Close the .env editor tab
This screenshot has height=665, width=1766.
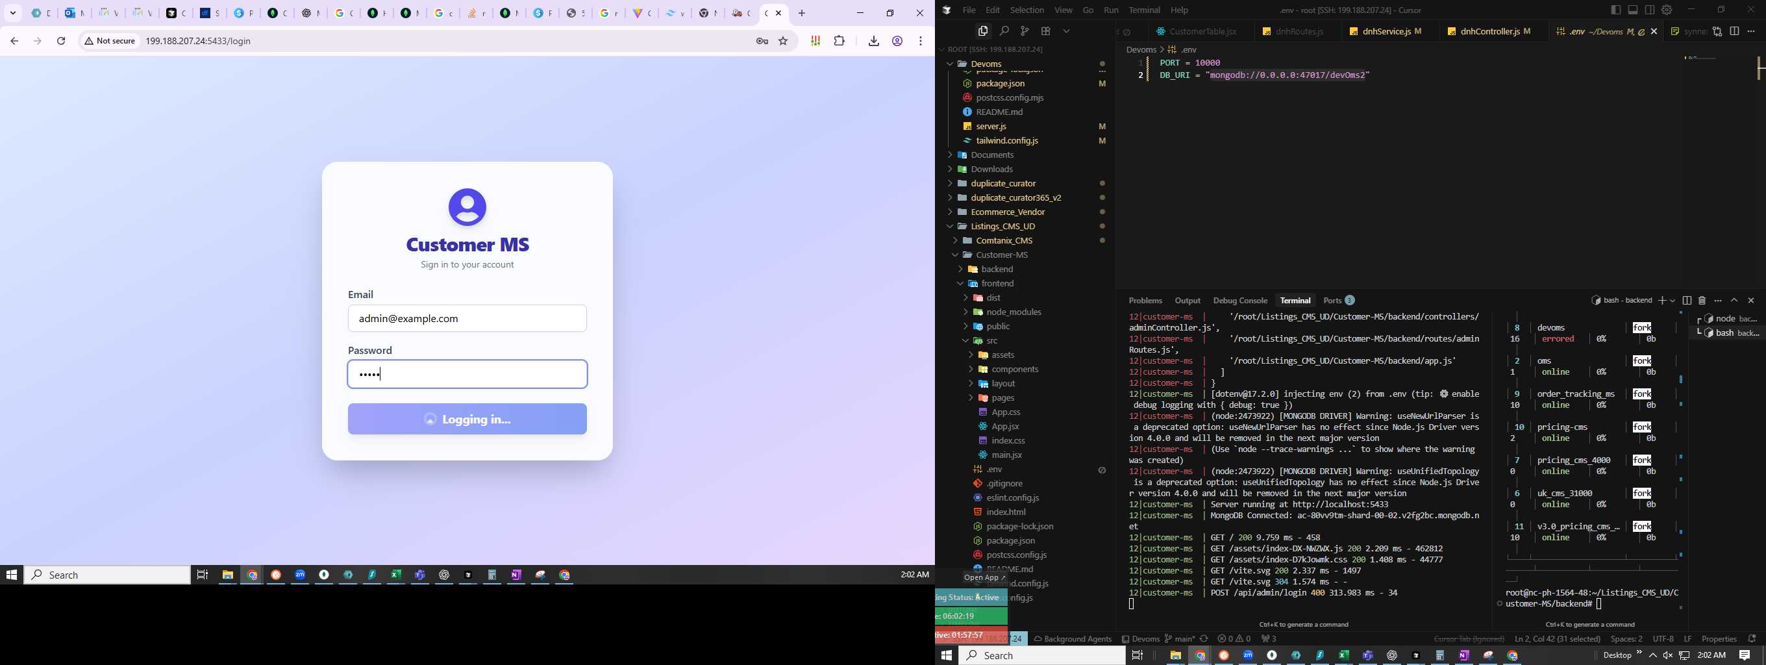(1654, 32)
